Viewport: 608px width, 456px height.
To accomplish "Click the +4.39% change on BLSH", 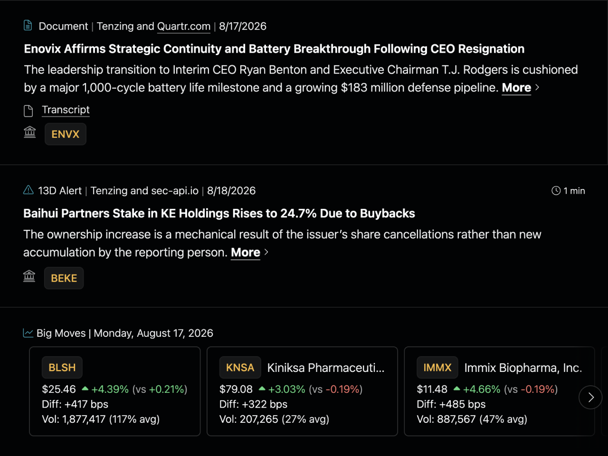I will coord(110,389).
